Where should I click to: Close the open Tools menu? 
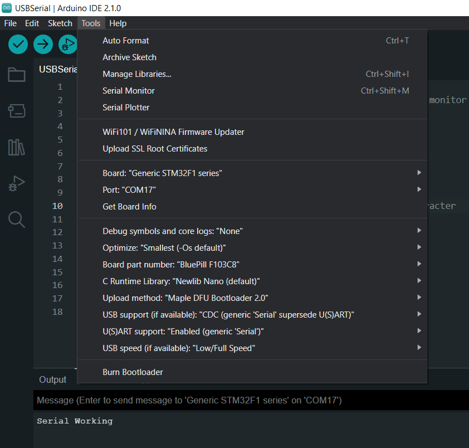pyautogui.click(x=91, y=23)
